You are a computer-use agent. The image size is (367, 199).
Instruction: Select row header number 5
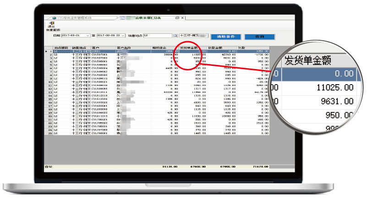(49, 65)
